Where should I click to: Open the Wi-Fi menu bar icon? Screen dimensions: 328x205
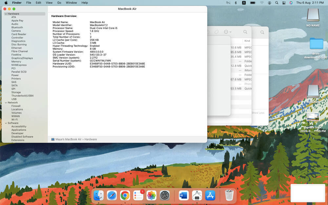click(262, 3)
